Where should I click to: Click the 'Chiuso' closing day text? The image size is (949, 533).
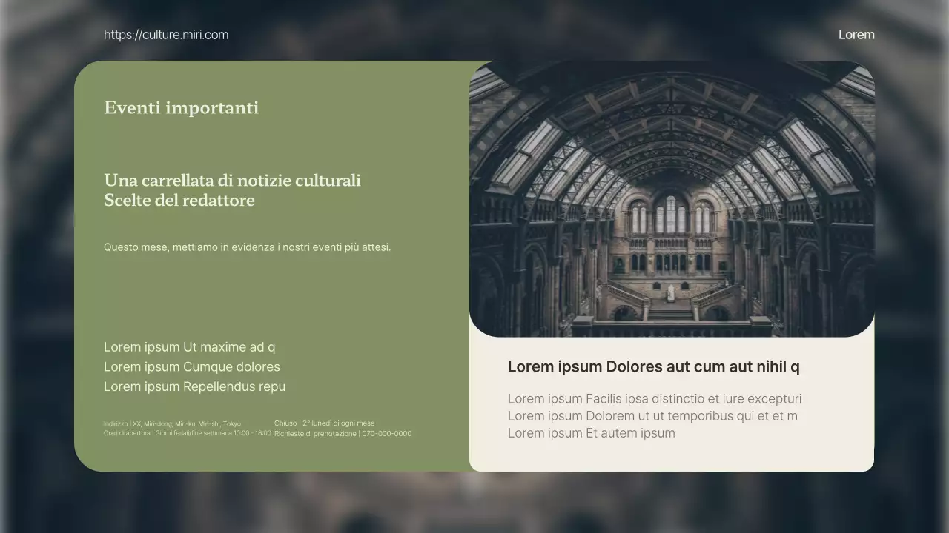pos(324,423)
